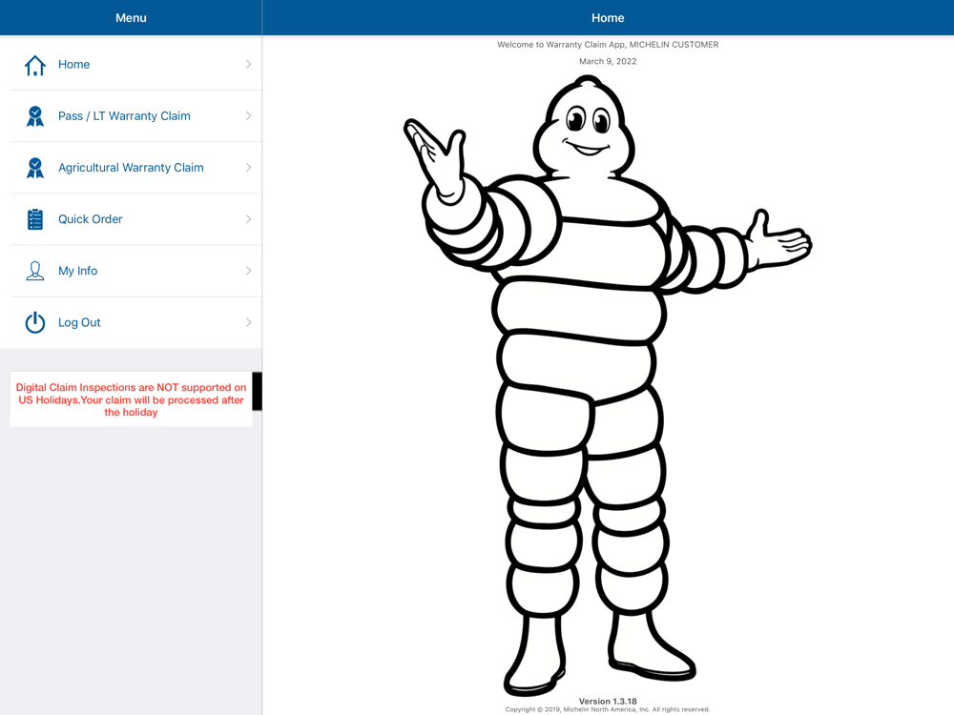The height and width of the screenshot is (715, 954).
Task: Click the chevron on Pass / LT Warranty Claim
Action: (248, 116)
